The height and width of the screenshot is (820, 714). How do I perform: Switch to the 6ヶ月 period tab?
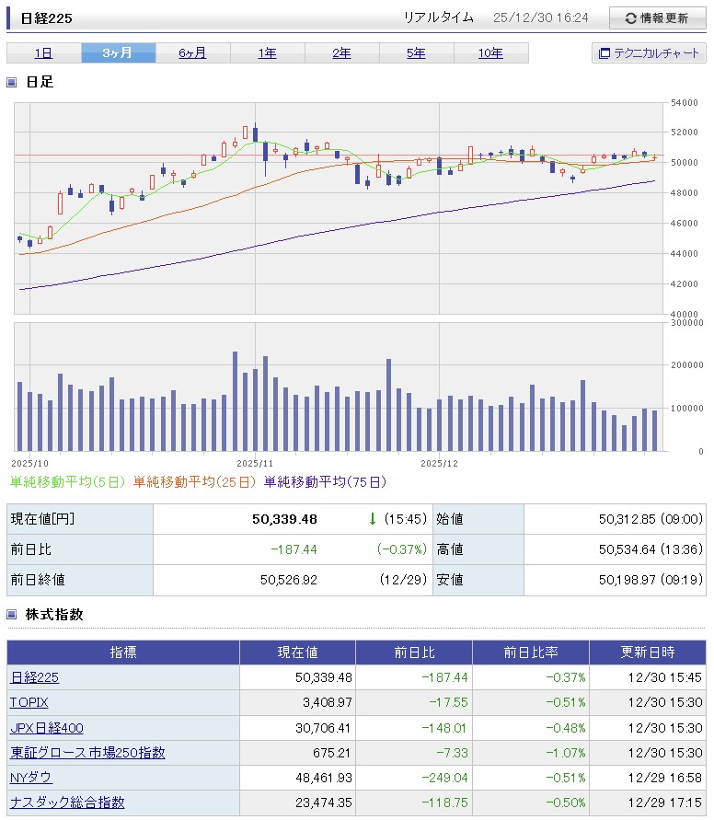[192, 53]
